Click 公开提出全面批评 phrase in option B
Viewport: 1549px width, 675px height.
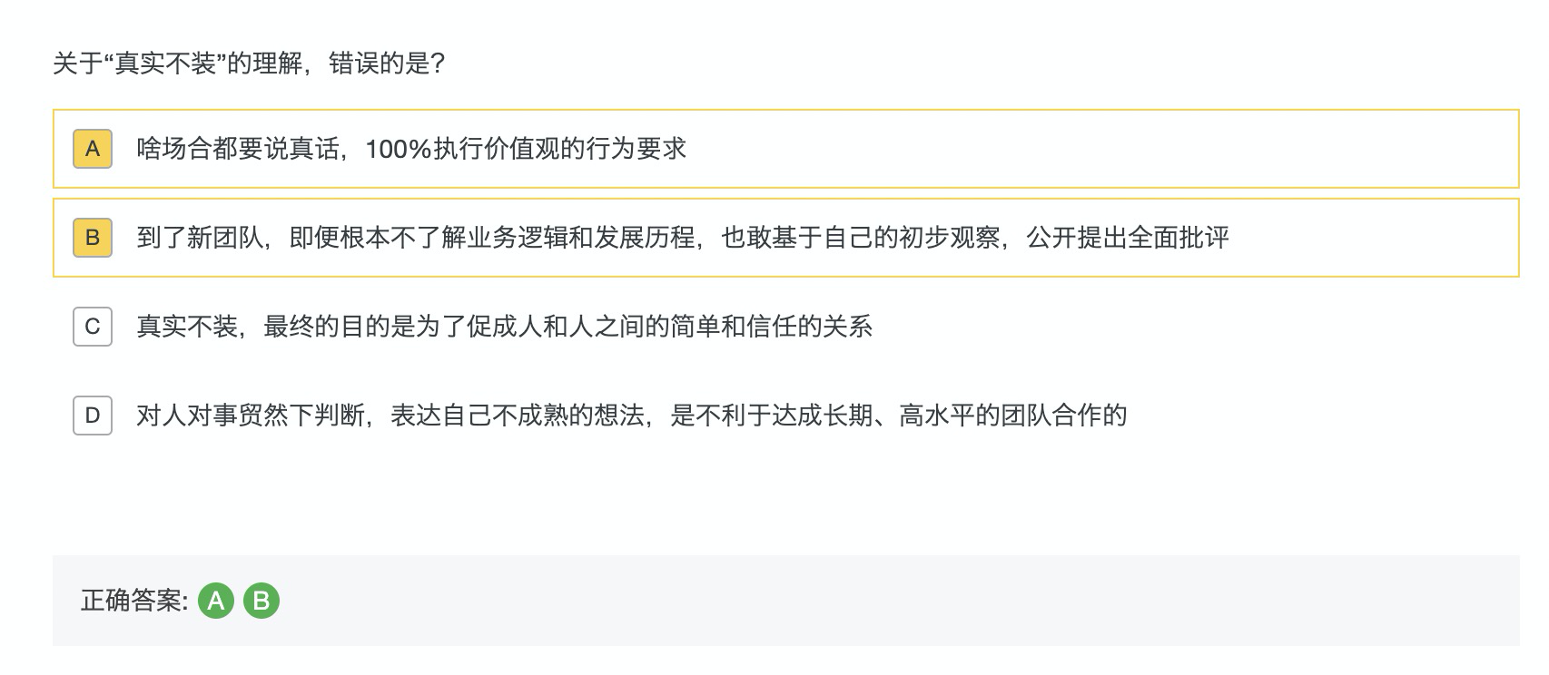click(1129, 238)
